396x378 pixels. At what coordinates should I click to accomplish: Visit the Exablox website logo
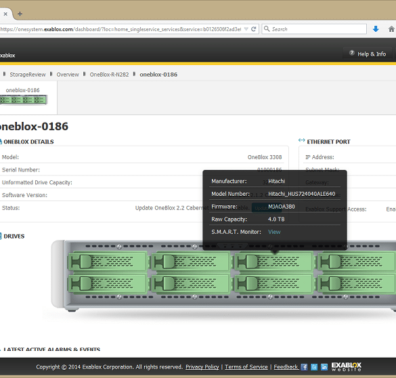[x=347, y=366]
